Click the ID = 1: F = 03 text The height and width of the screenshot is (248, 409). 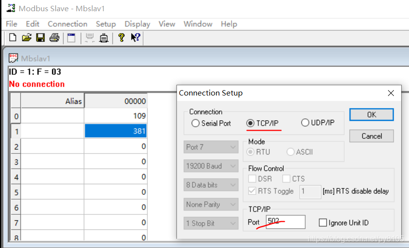(35, 72)
